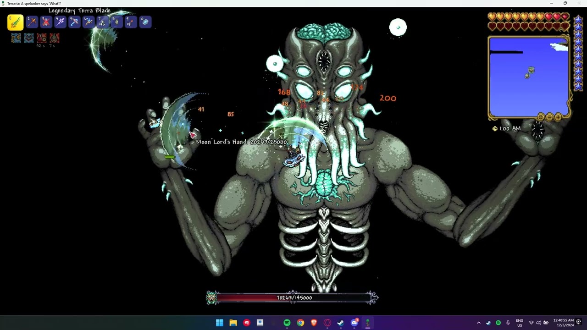Click the Moon Lord head marker on minimap

pos(531,70)
